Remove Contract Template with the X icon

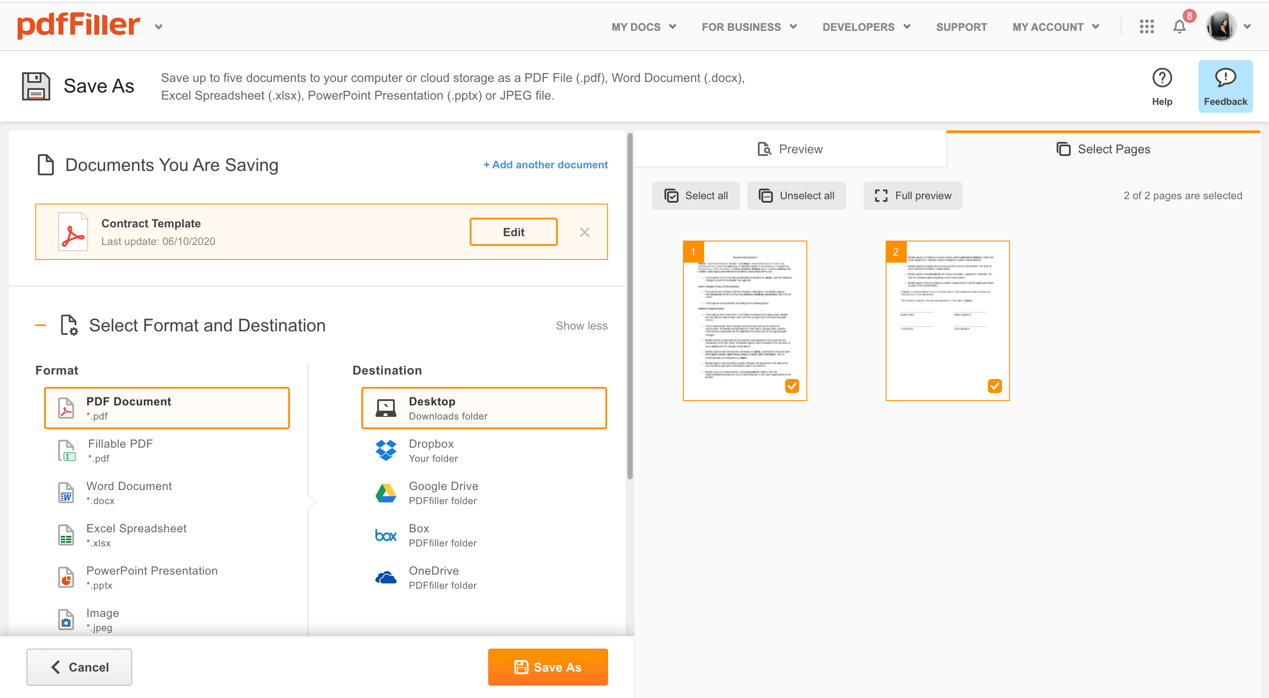point(584,232)
